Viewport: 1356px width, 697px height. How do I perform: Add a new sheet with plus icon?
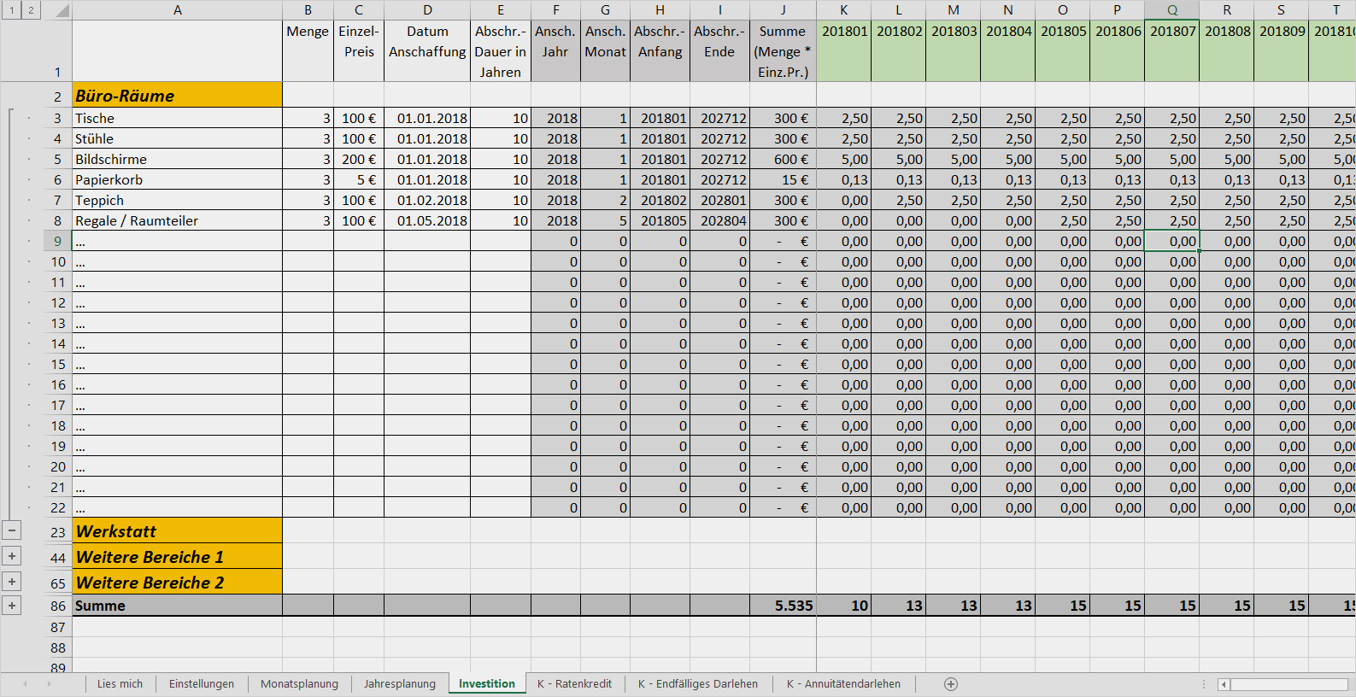coord(951,684)
